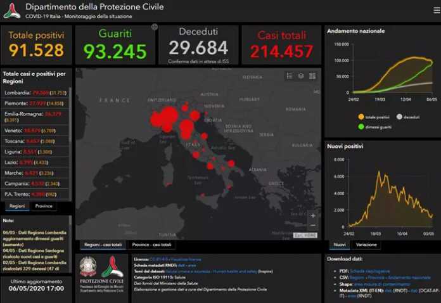The height and width of the screenshot is (303, 441).
Task: Switch map to Province - casi totali tab
Action: tap(151, 245)
